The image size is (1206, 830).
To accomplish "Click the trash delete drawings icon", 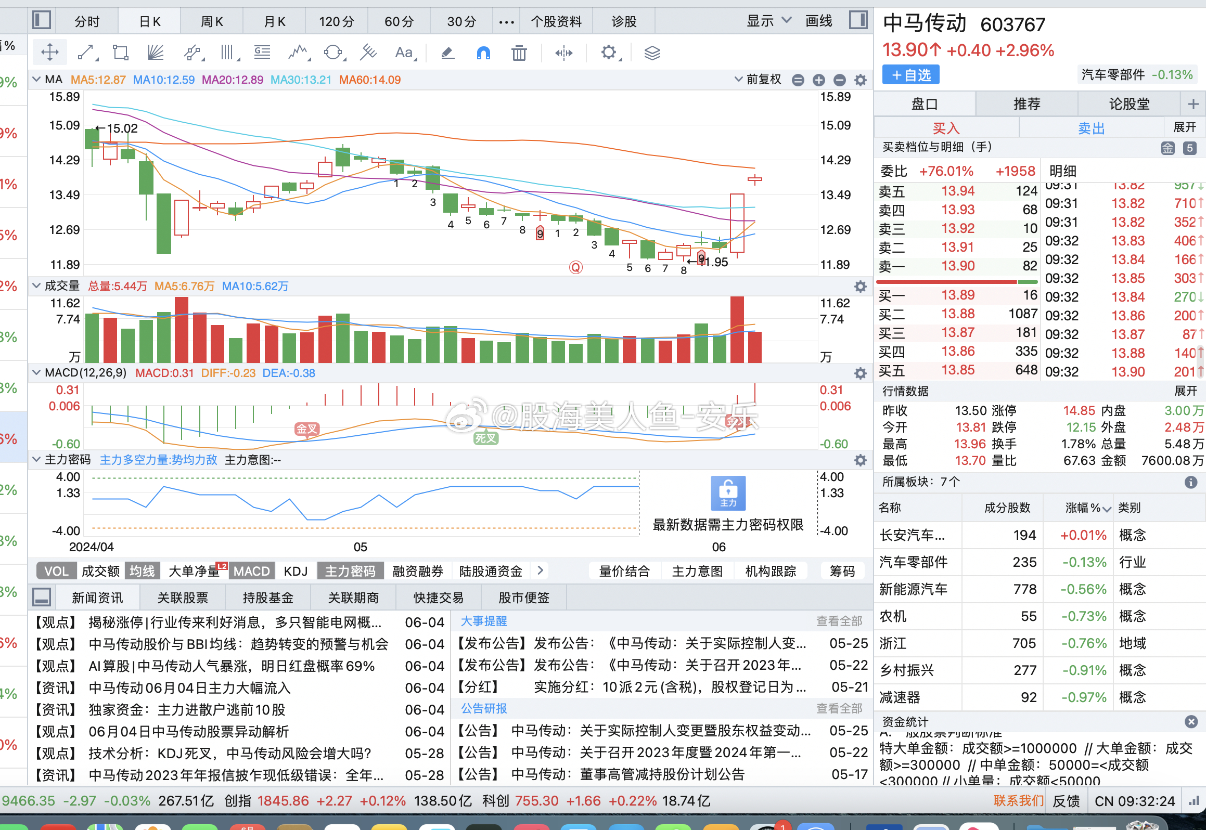I will (x=519, y=53).
